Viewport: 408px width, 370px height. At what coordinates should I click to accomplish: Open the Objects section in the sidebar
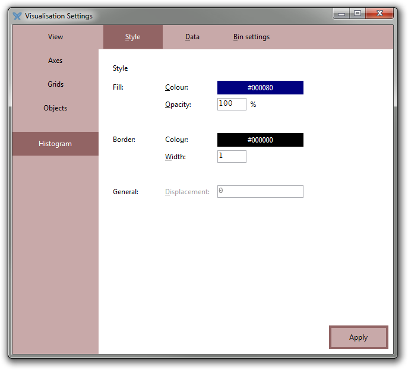tap(55, 108)
